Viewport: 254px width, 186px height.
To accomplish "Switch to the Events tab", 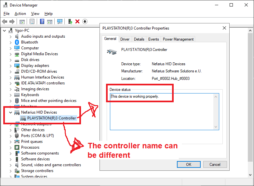I will (x=154, y=39).
